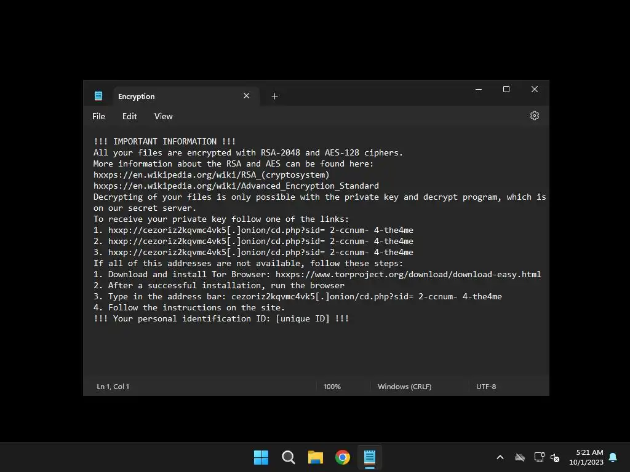
Task: Launch Google Chrome from taskbar
Action: click(x=343, y=457)
